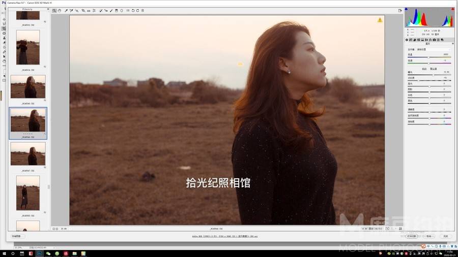This screenshot has width=458, height=257.
Task: Select the highlighted filmstrip thumbnail
Action: coord(28,123)
